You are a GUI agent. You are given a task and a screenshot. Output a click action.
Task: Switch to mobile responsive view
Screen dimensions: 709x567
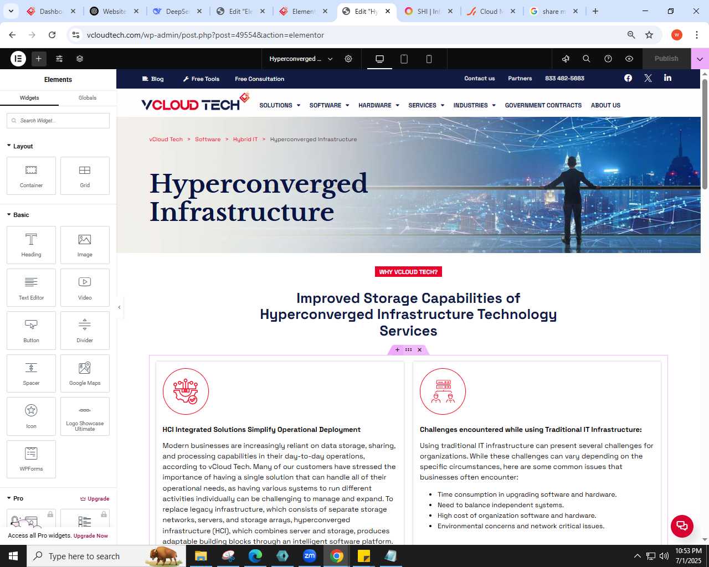429,59
